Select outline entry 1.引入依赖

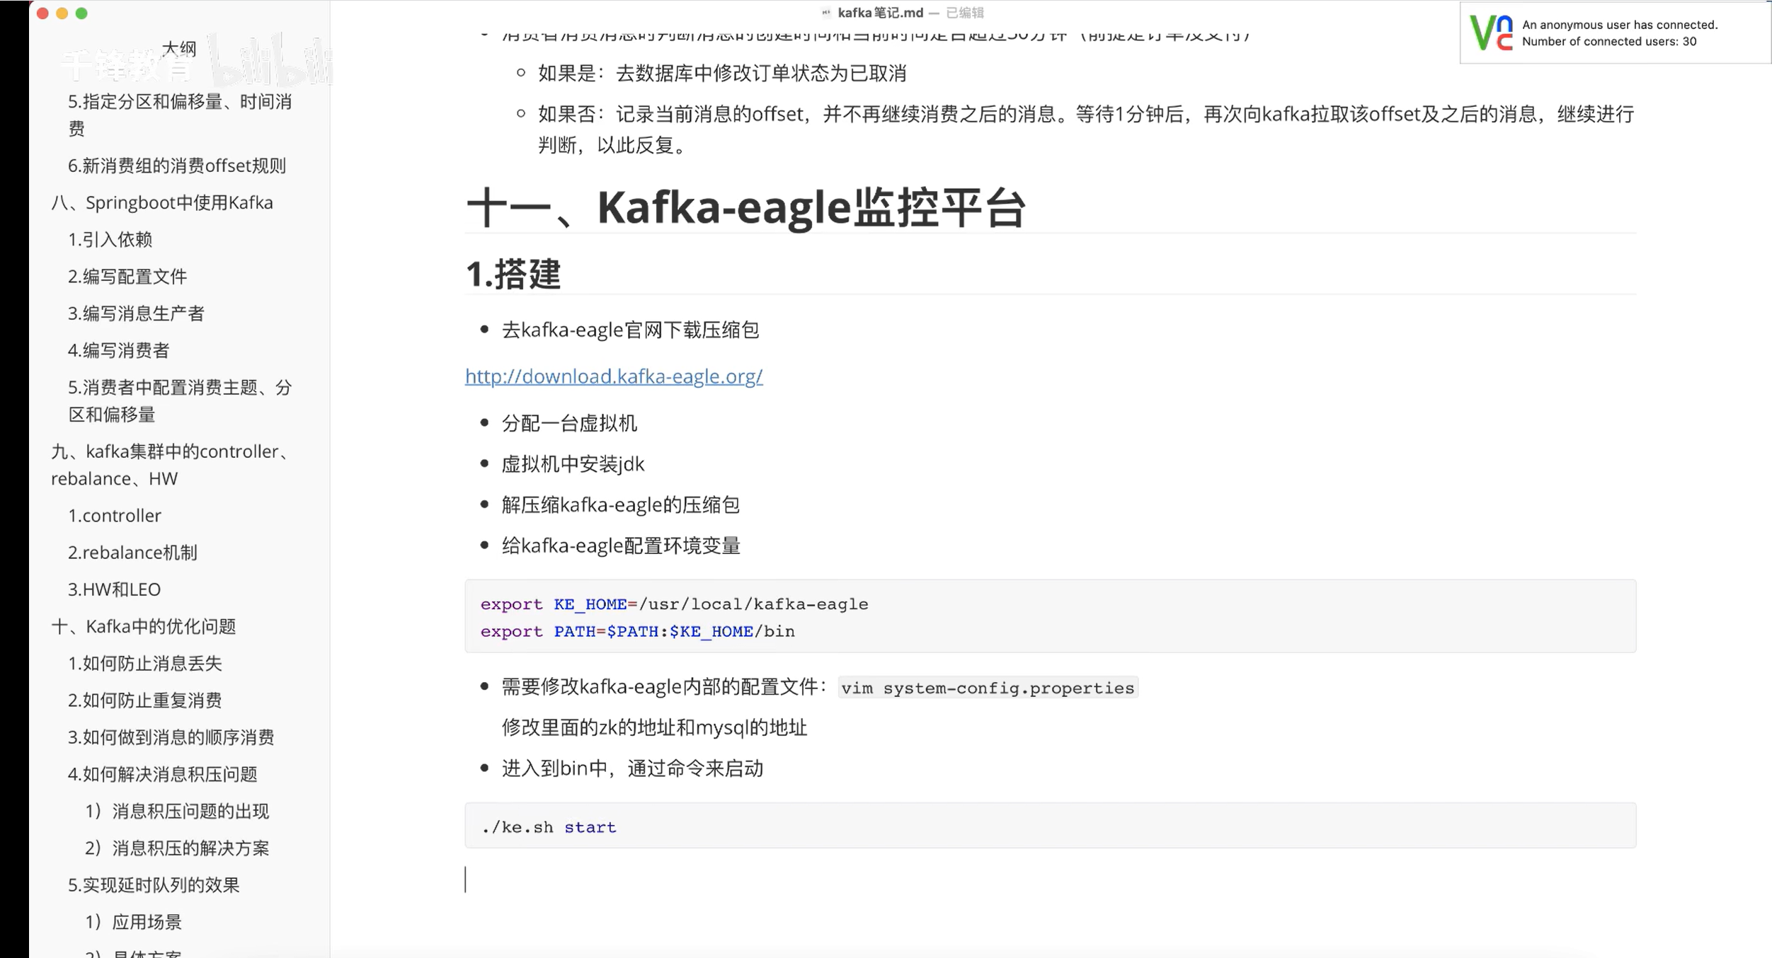[x=110, y=240]
